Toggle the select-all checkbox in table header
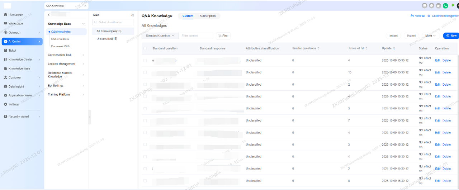Screen dimensions: 459x190 point(145,48)
